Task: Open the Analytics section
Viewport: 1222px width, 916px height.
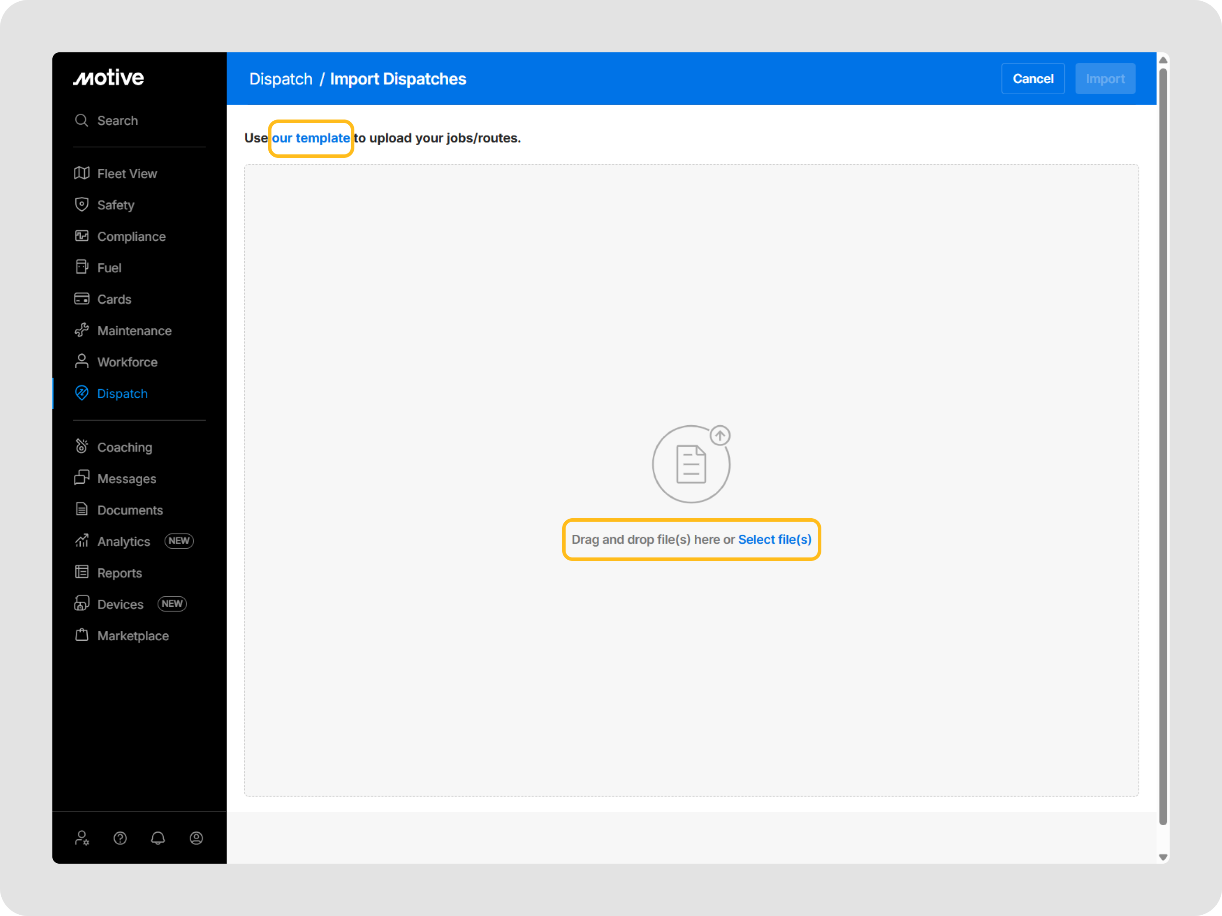Action: (x=123, y=541)
